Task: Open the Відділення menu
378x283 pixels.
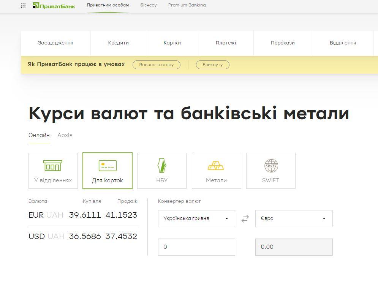Action: click(x=343, y=43)
